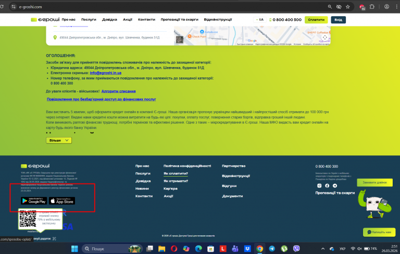The image size is (400, 254).
Task: Open footer link Контакти
Action: tap(144, 196)
